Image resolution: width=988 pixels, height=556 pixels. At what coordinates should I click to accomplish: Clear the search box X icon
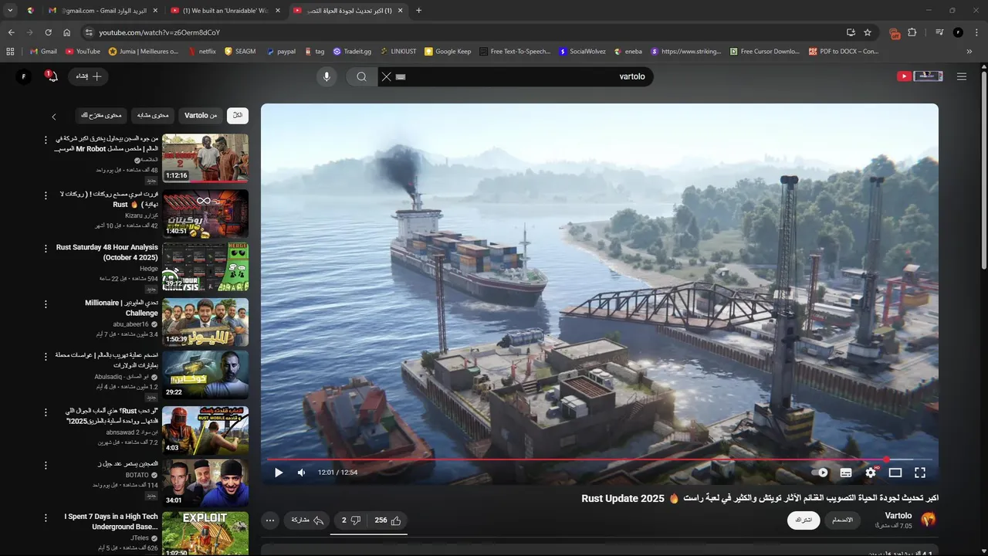[387, 76]
